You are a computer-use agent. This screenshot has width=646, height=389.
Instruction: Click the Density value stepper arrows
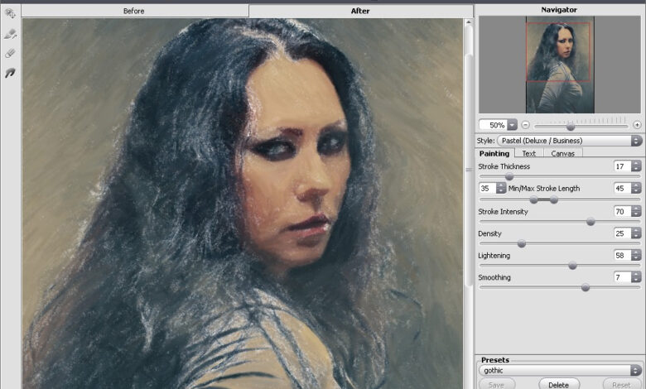[636, 233]
